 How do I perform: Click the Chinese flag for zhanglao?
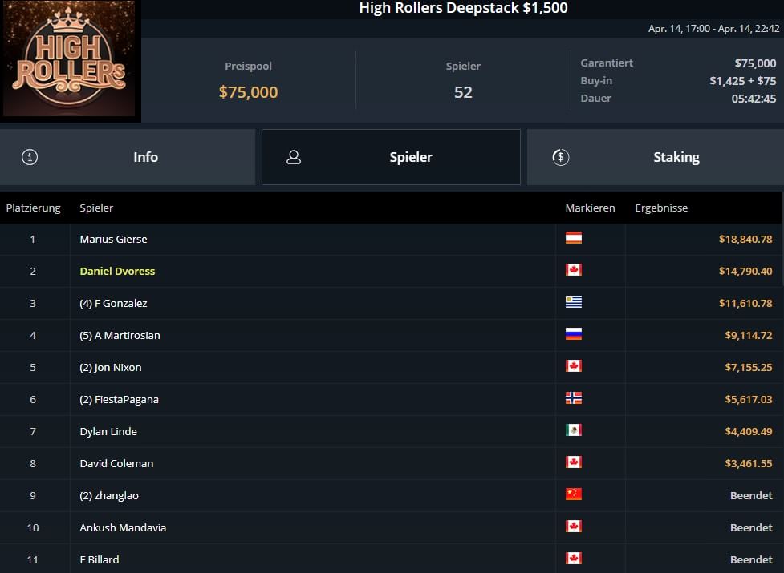coord(573,494)
